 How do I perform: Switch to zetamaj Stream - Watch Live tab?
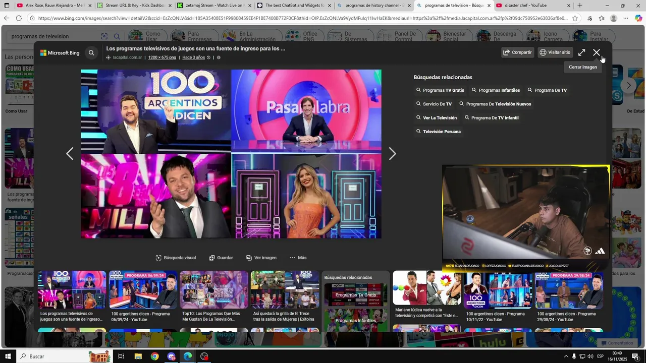pos(214,6)
